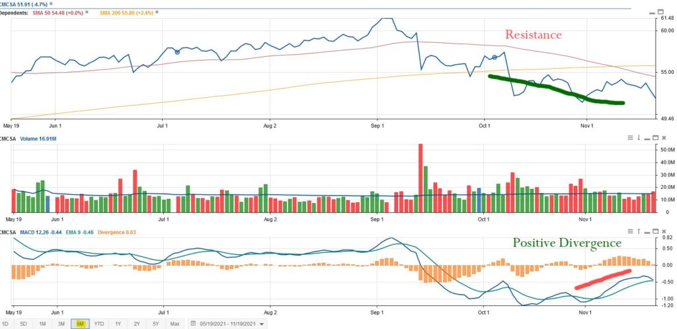Select the YTD time range
The image size is (677, 329).
pyautogui.click(x=99, y=324)
